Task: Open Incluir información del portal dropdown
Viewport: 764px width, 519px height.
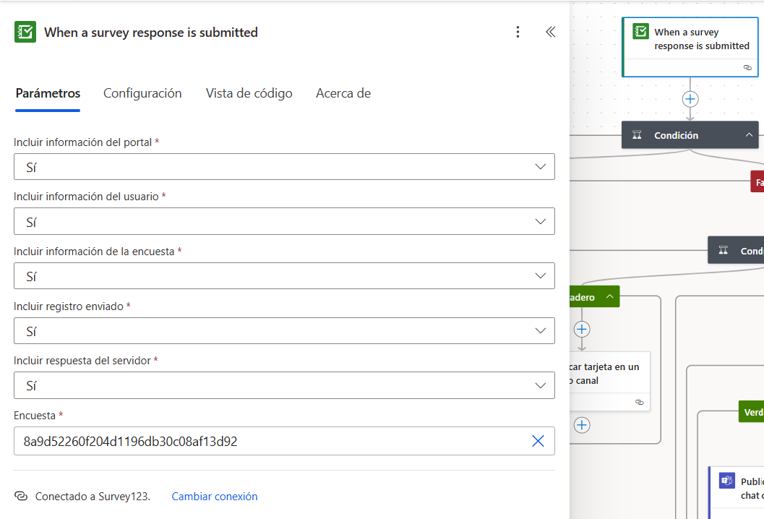Action: (x=284, y=167)
